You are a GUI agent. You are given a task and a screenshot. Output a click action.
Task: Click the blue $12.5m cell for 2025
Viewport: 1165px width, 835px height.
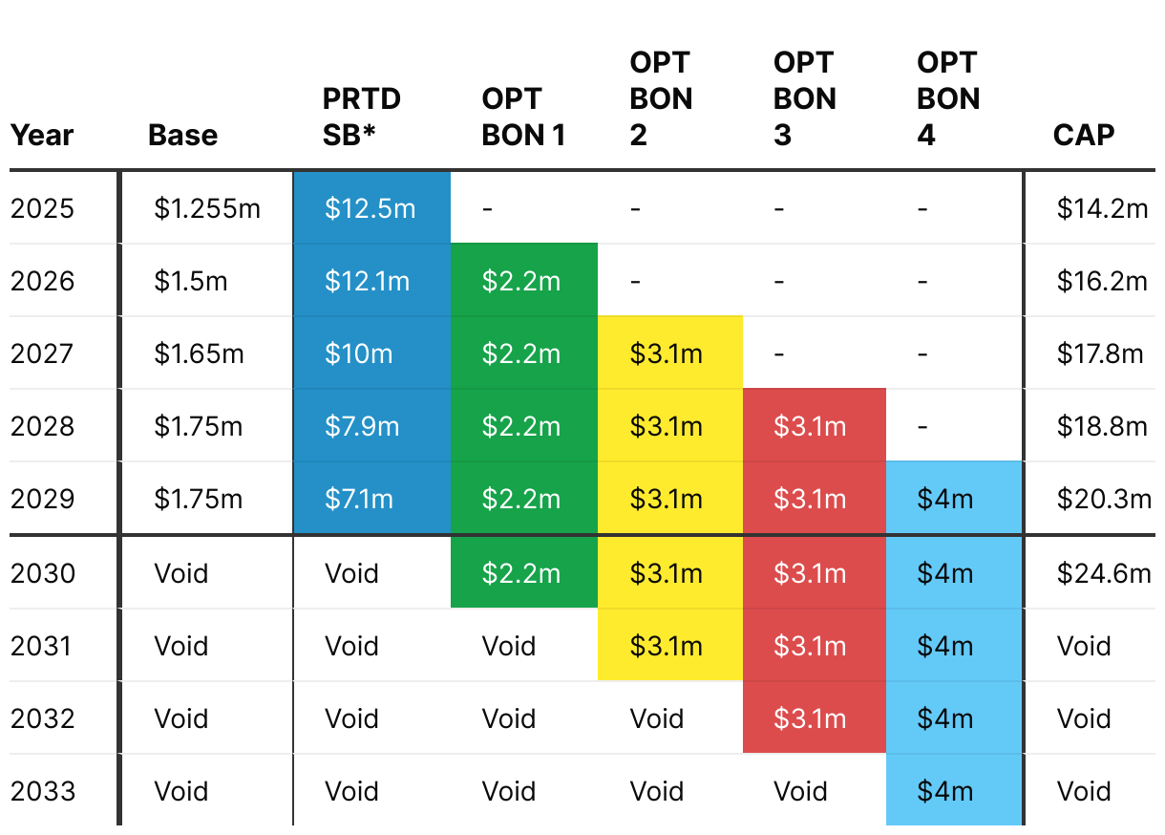[x=370, y=208]
